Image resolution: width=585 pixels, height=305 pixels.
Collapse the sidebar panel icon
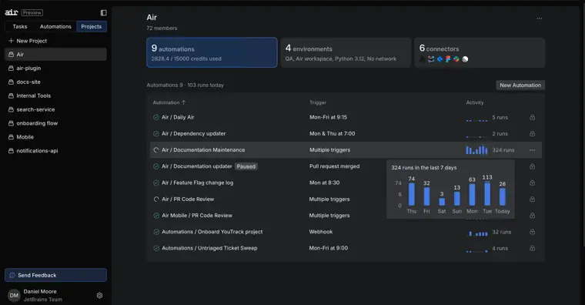pos(103,12)
